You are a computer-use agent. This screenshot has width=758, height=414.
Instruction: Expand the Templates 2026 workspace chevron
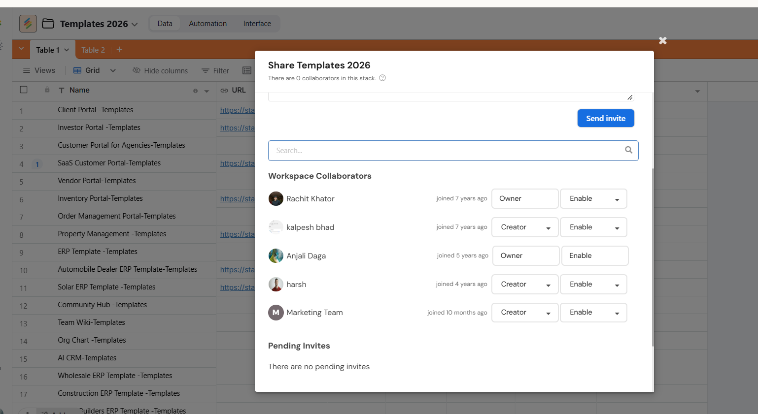[x=135, y=24]
